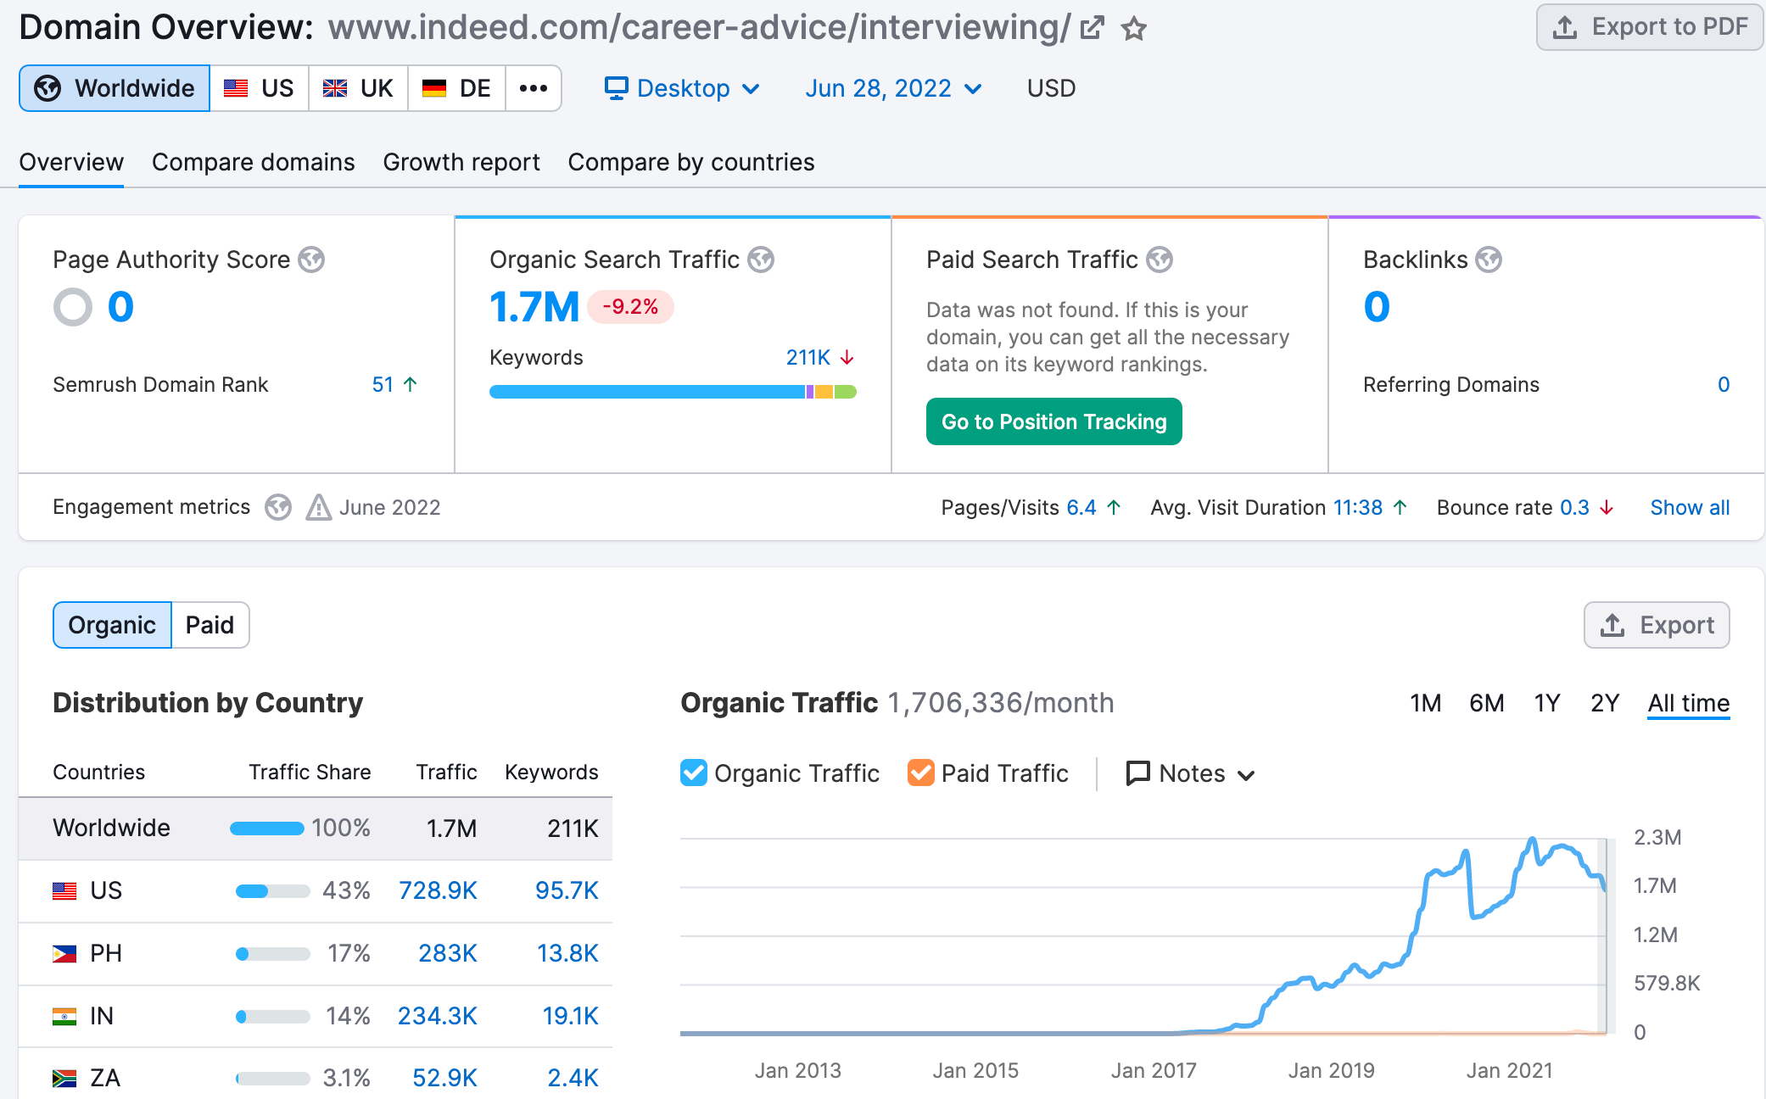The height and width of the screenshot is (1099, 1766).
Task: Click the Page Authority Score globe icon
Action: click(311, 259)
